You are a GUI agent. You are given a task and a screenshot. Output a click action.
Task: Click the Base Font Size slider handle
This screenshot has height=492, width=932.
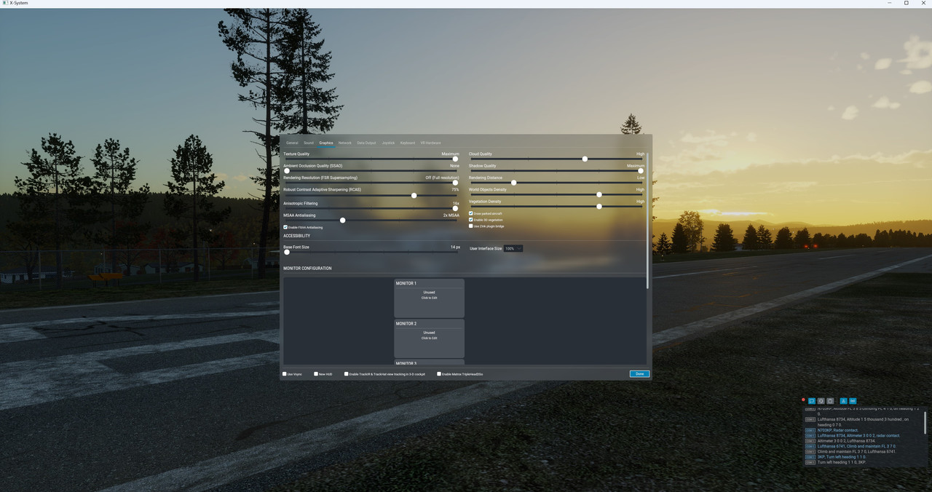pyautogui.click(x=286, y=252)
